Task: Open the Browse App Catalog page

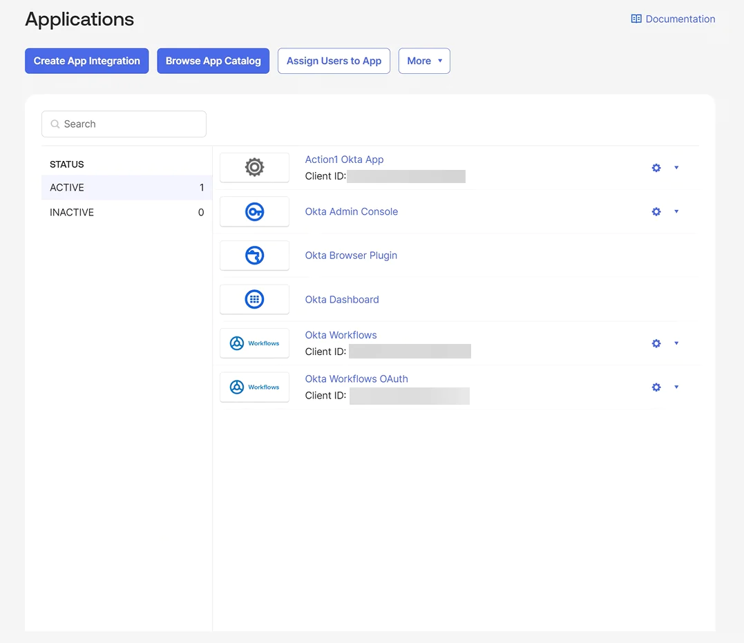Action: pyautogui.click(x=213, y=61)
